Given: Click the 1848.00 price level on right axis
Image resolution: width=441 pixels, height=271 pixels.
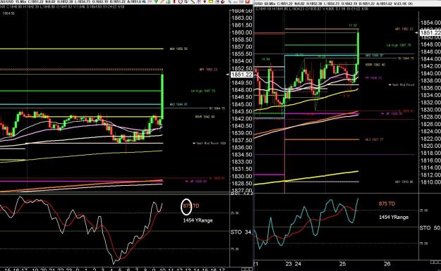Looking at the screenshot, I should pyautogui.click(x=430, y=44).
